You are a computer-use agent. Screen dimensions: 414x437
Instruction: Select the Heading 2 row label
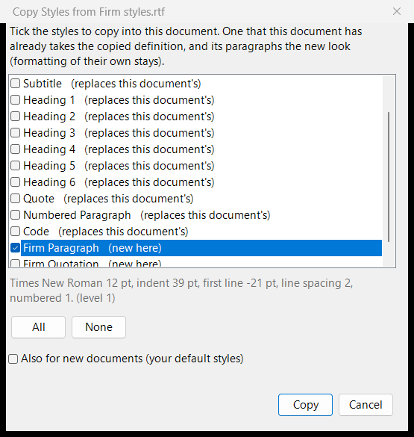pyautogui.click(x=119, y=117)
